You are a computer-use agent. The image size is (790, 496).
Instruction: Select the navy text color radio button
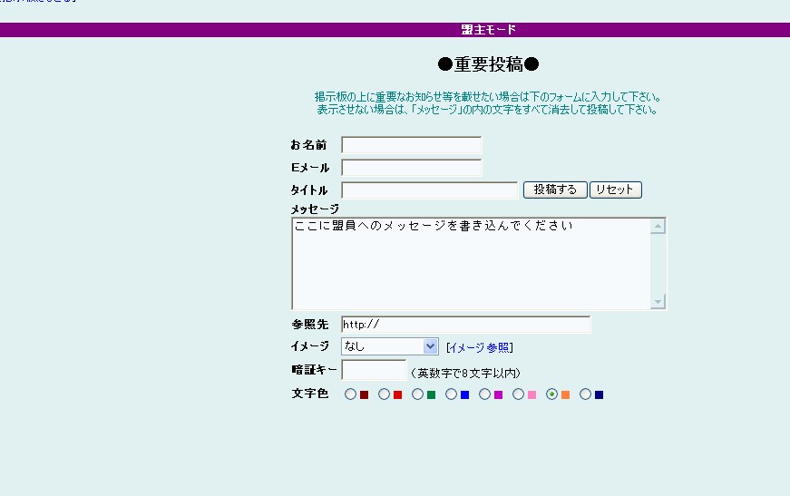tap(585, 394)
